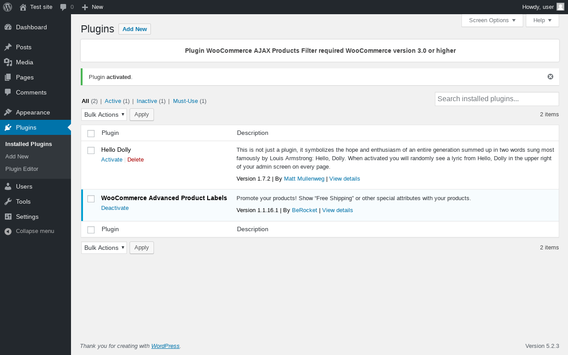Click the Media icon in sidebar

click(x=8, y=62)
